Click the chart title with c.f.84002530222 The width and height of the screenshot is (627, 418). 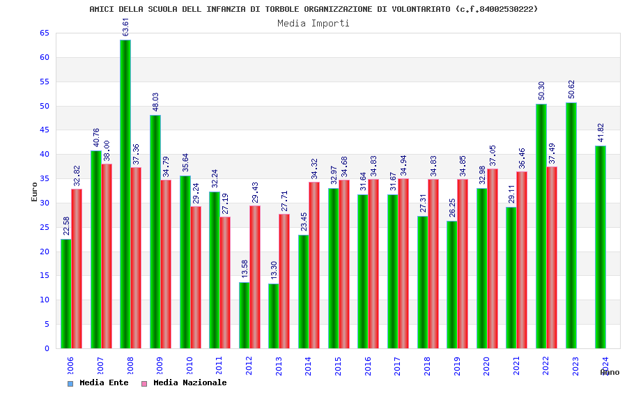(313, 9)
